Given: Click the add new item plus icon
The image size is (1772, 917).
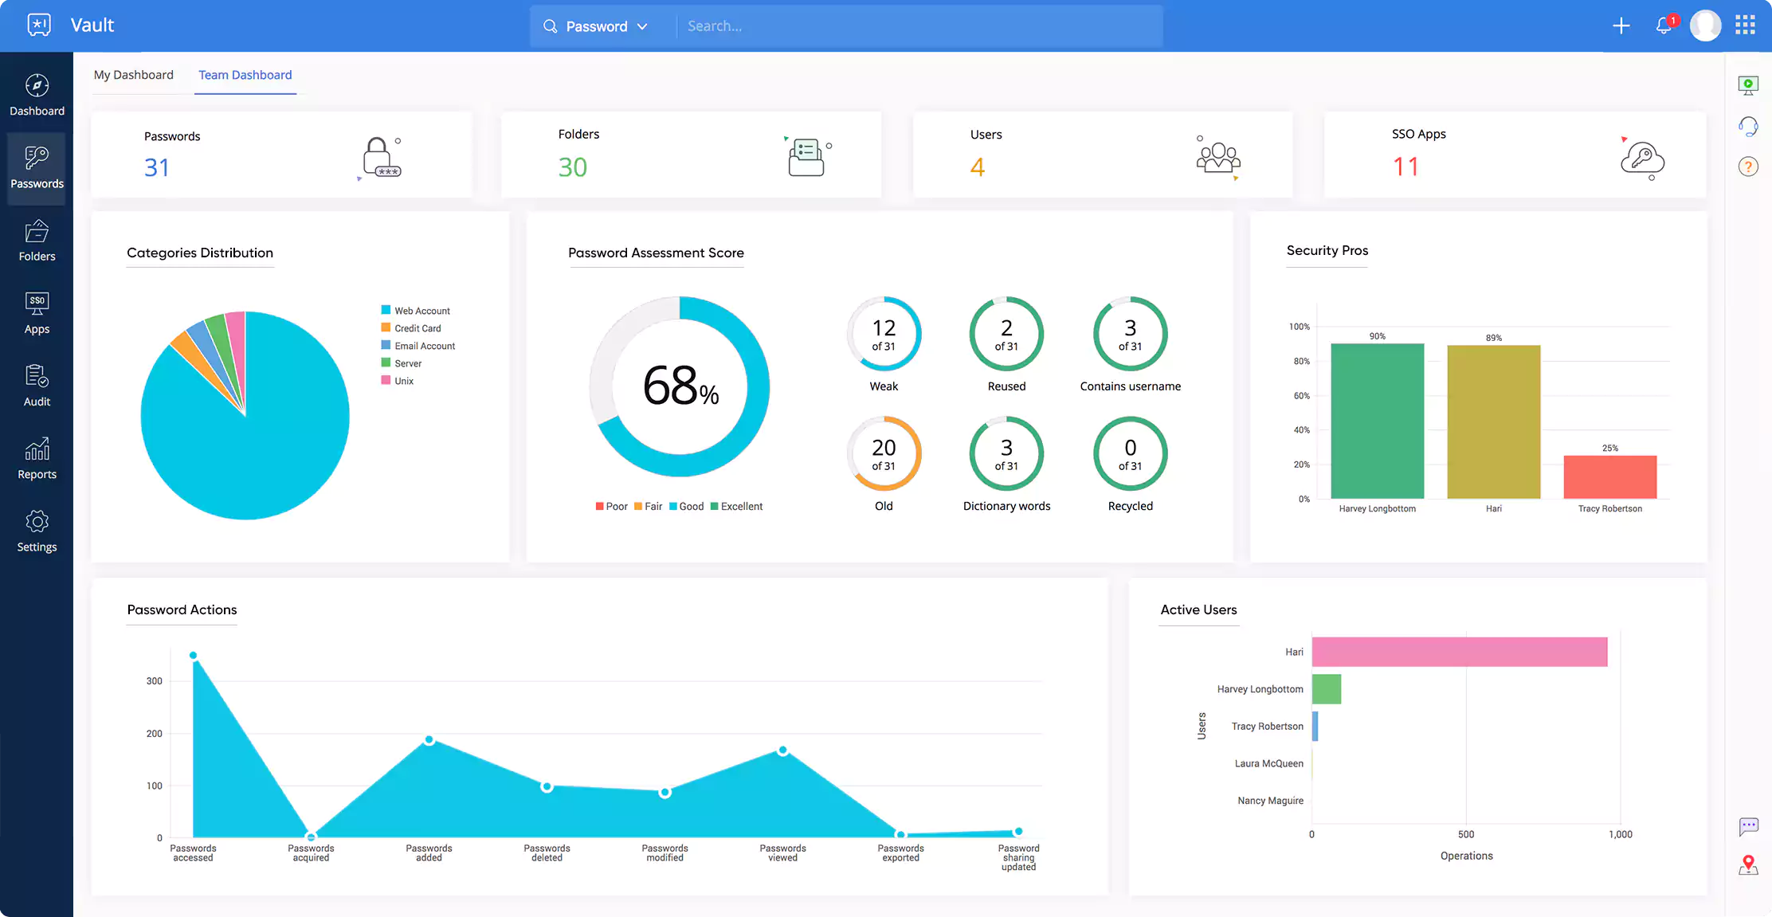Looking at the screenshot, I should (x=1621, y=25).
